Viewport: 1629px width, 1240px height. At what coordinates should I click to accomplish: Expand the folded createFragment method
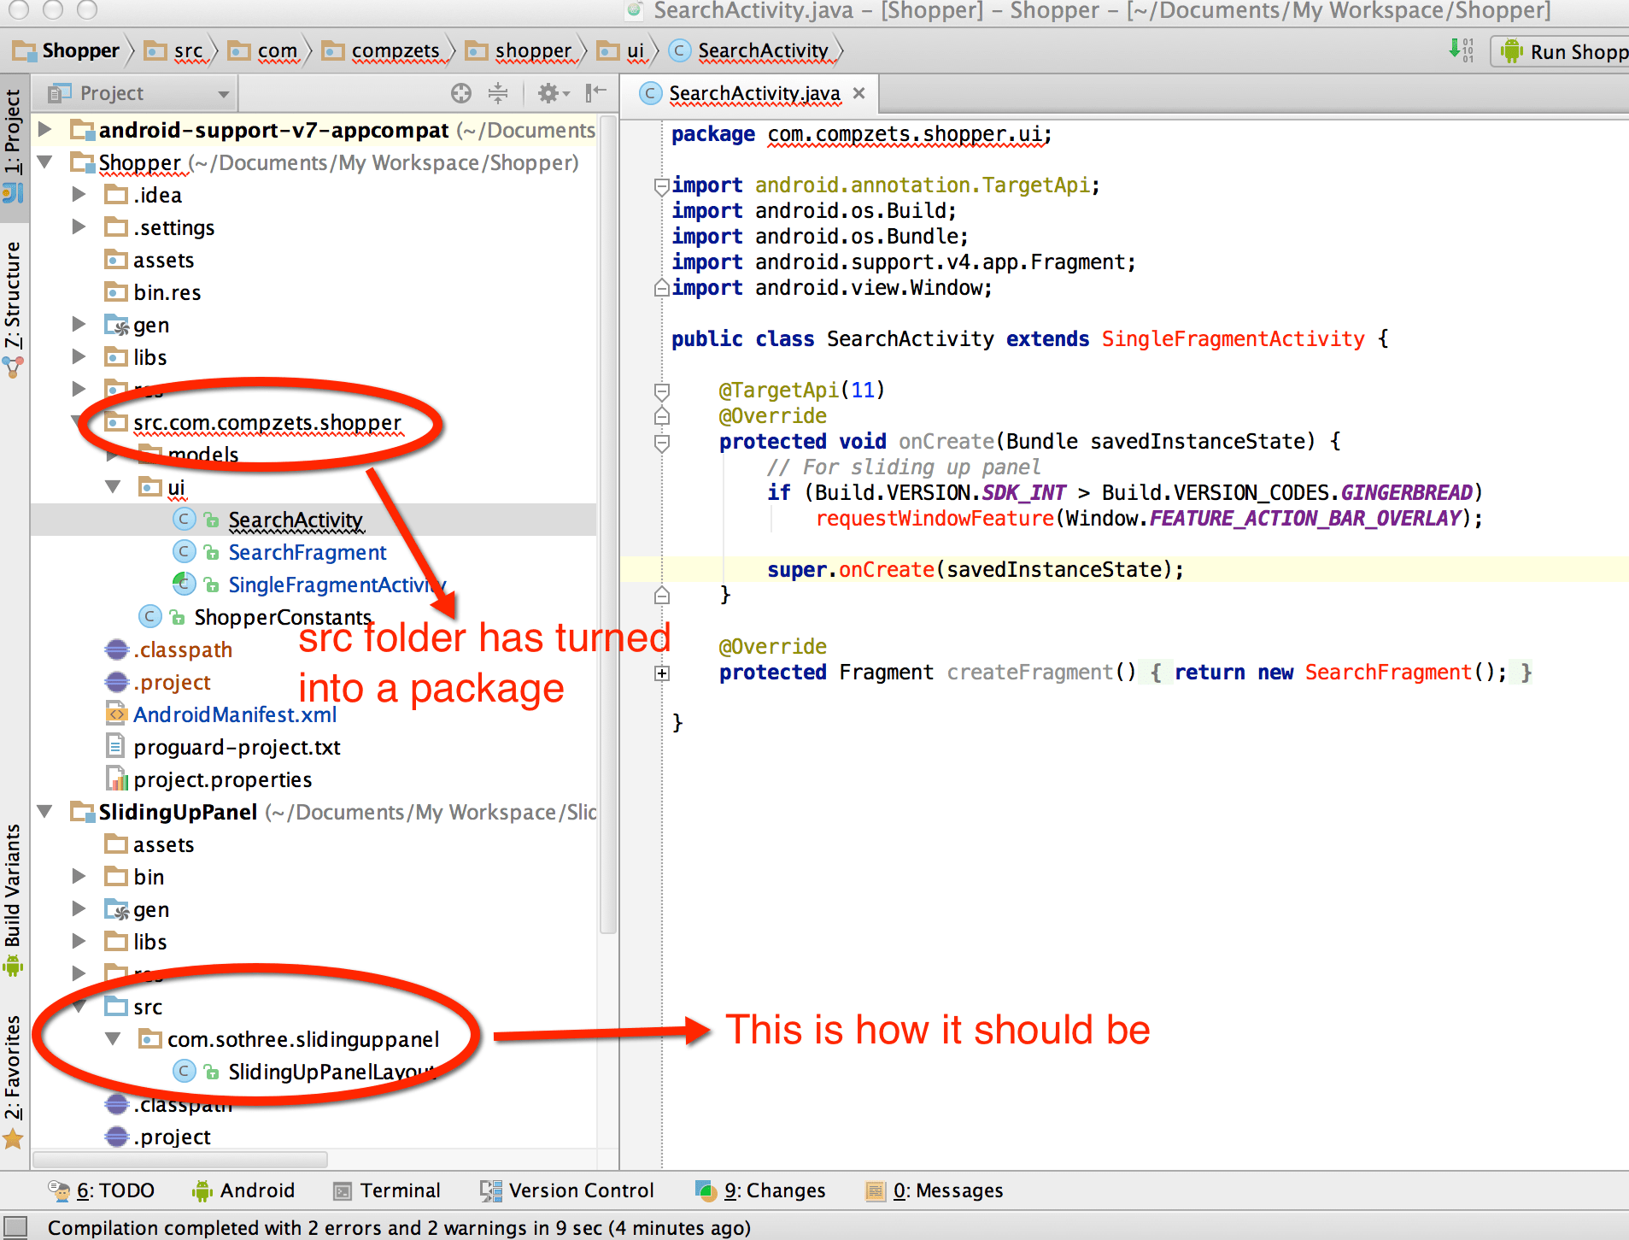[661, 673]
